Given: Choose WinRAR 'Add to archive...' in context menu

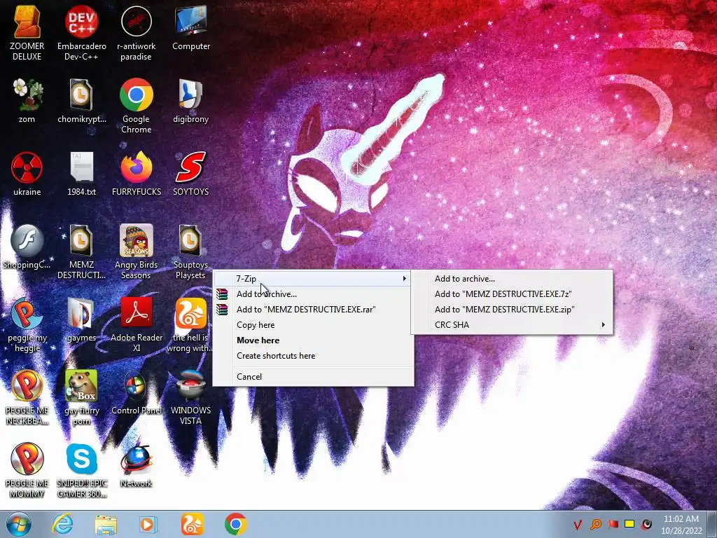Looking at the screenshot, I should (313, 294).
